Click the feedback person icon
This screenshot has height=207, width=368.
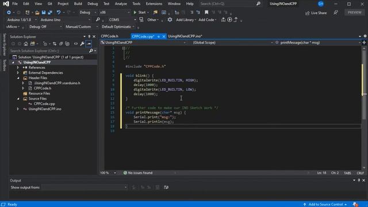(x=336, y=13)
